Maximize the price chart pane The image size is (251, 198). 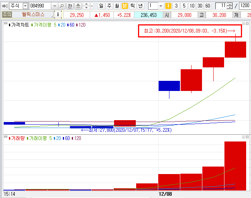pos(244,24)
